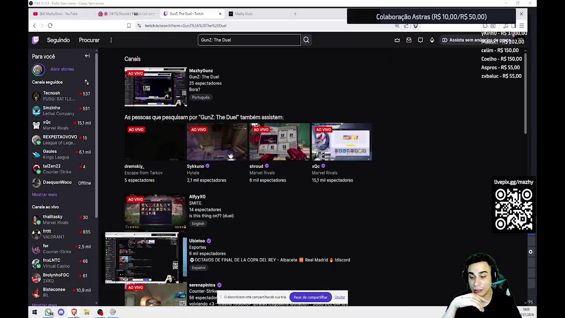Open AlfyyXO channel link

click(197, 197)
